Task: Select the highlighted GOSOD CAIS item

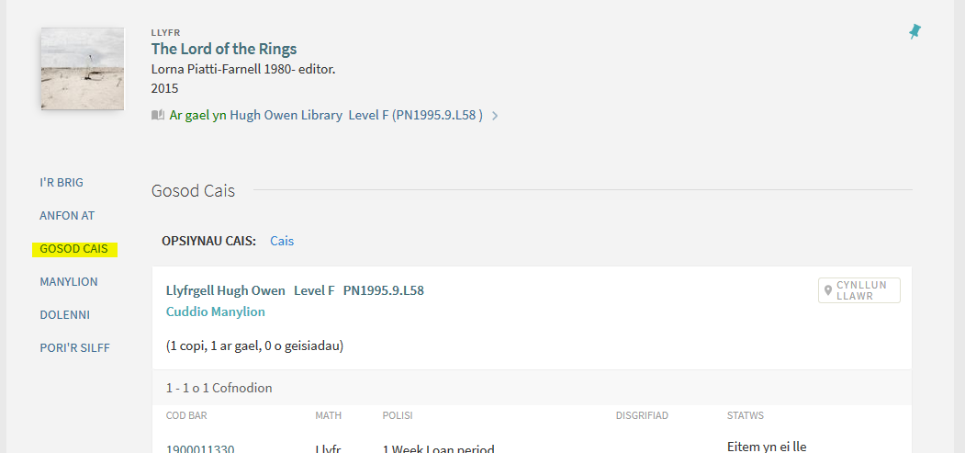Action: [73, 249]
